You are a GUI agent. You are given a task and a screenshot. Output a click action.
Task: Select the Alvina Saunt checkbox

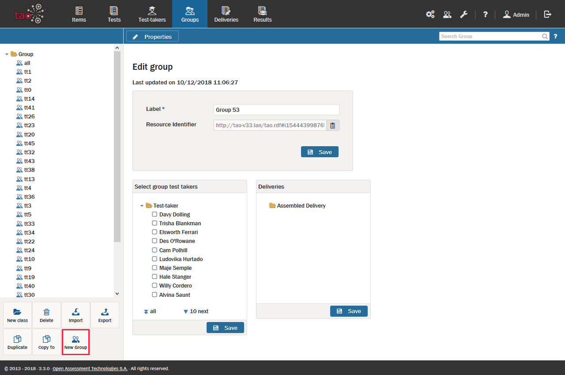[154, 295]
